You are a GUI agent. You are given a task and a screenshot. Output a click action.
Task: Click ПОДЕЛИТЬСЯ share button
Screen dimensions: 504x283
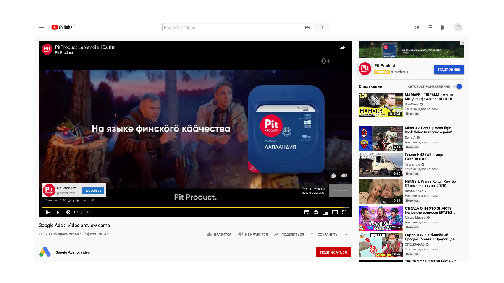click(289, 234)
